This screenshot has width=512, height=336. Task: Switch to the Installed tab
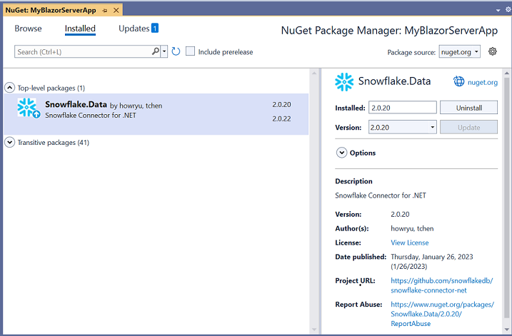[80, 29]
